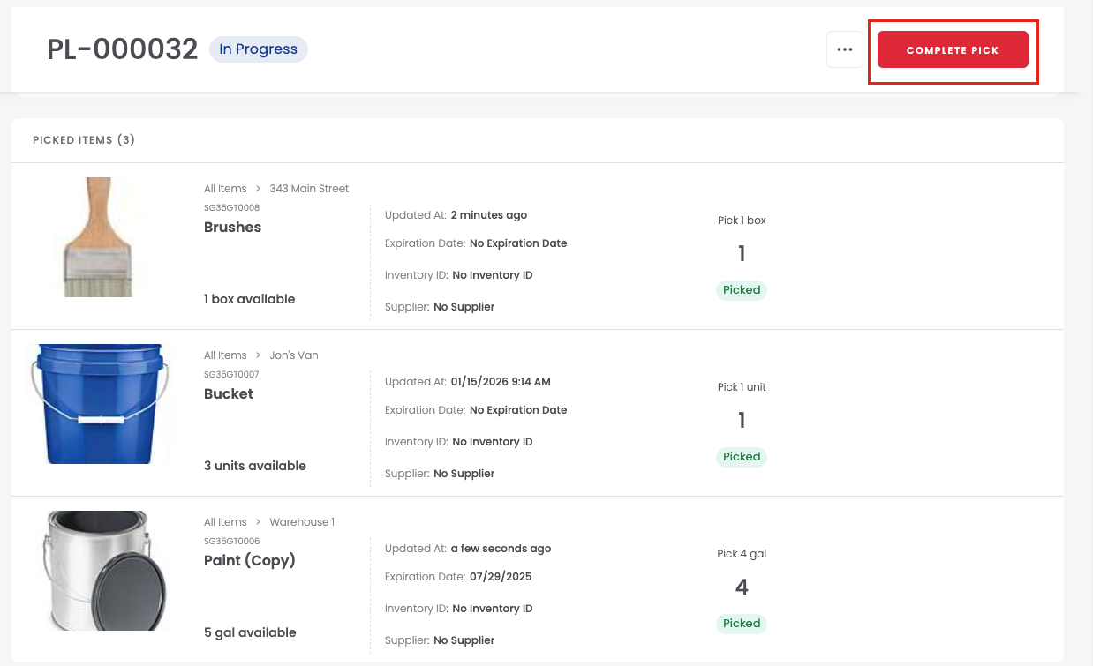Click All Items breadcrumb above Bucket

coord(225,355)
